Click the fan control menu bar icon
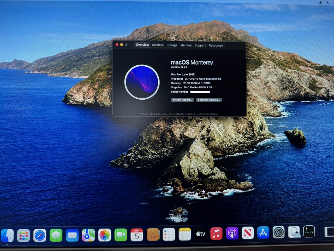Screen dimensions: 334x251 pos(320,3)
